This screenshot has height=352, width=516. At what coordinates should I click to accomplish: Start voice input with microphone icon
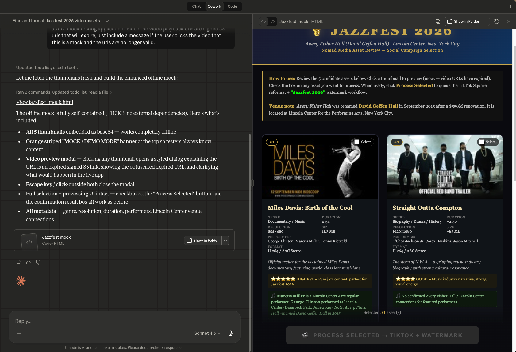tap(231, 333)
